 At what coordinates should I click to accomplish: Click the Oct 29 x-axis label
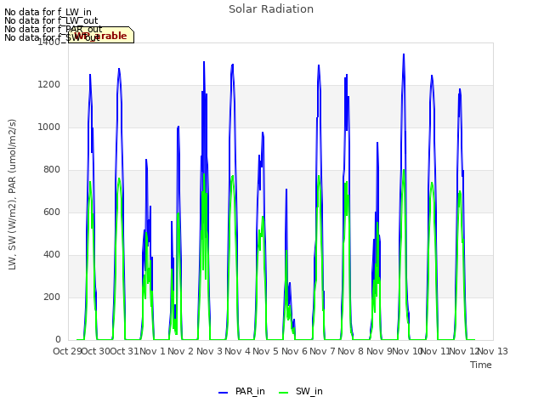[x=67, y=351]
